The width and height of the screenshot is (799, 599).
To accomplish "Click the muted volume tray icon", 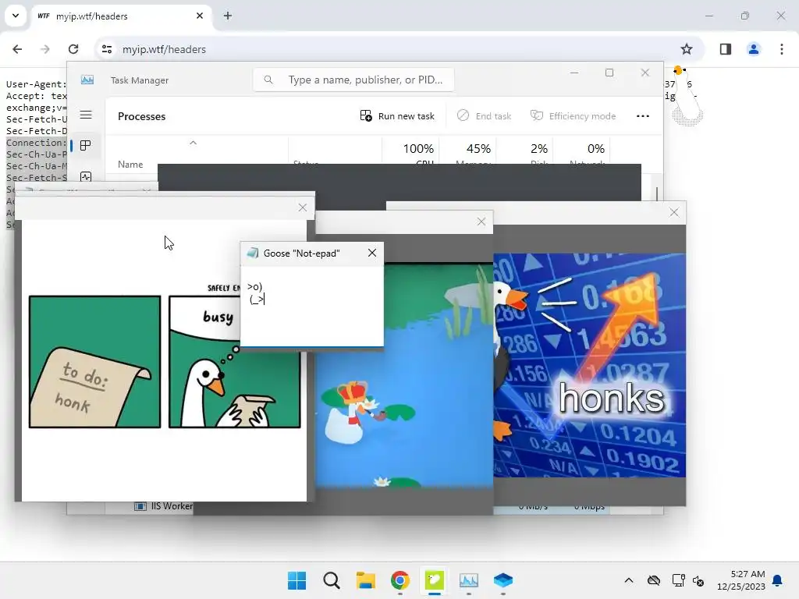I will click(x=698, y=580).
